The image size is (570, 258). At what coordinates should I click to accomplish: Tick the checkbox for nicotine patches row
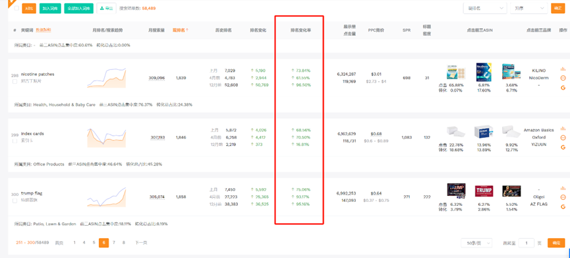click(x=15, y=82)
